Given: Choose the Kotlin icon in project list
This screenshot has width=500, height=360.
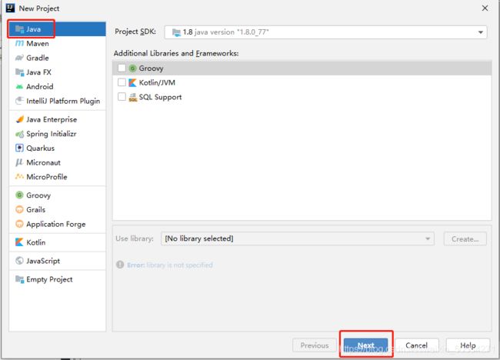Looking at the screenshot, I should (x=19, y=242).
